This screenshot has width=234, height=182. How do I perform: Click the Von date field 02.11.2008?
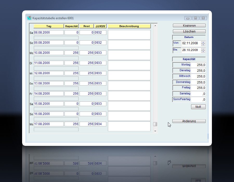[x=191, y=43]
